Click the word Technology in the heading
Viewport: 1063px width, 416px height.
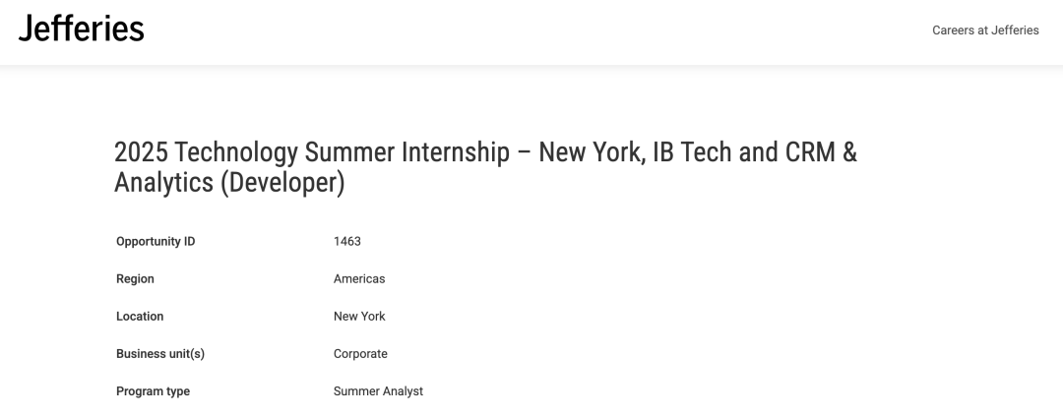[236, 153]
